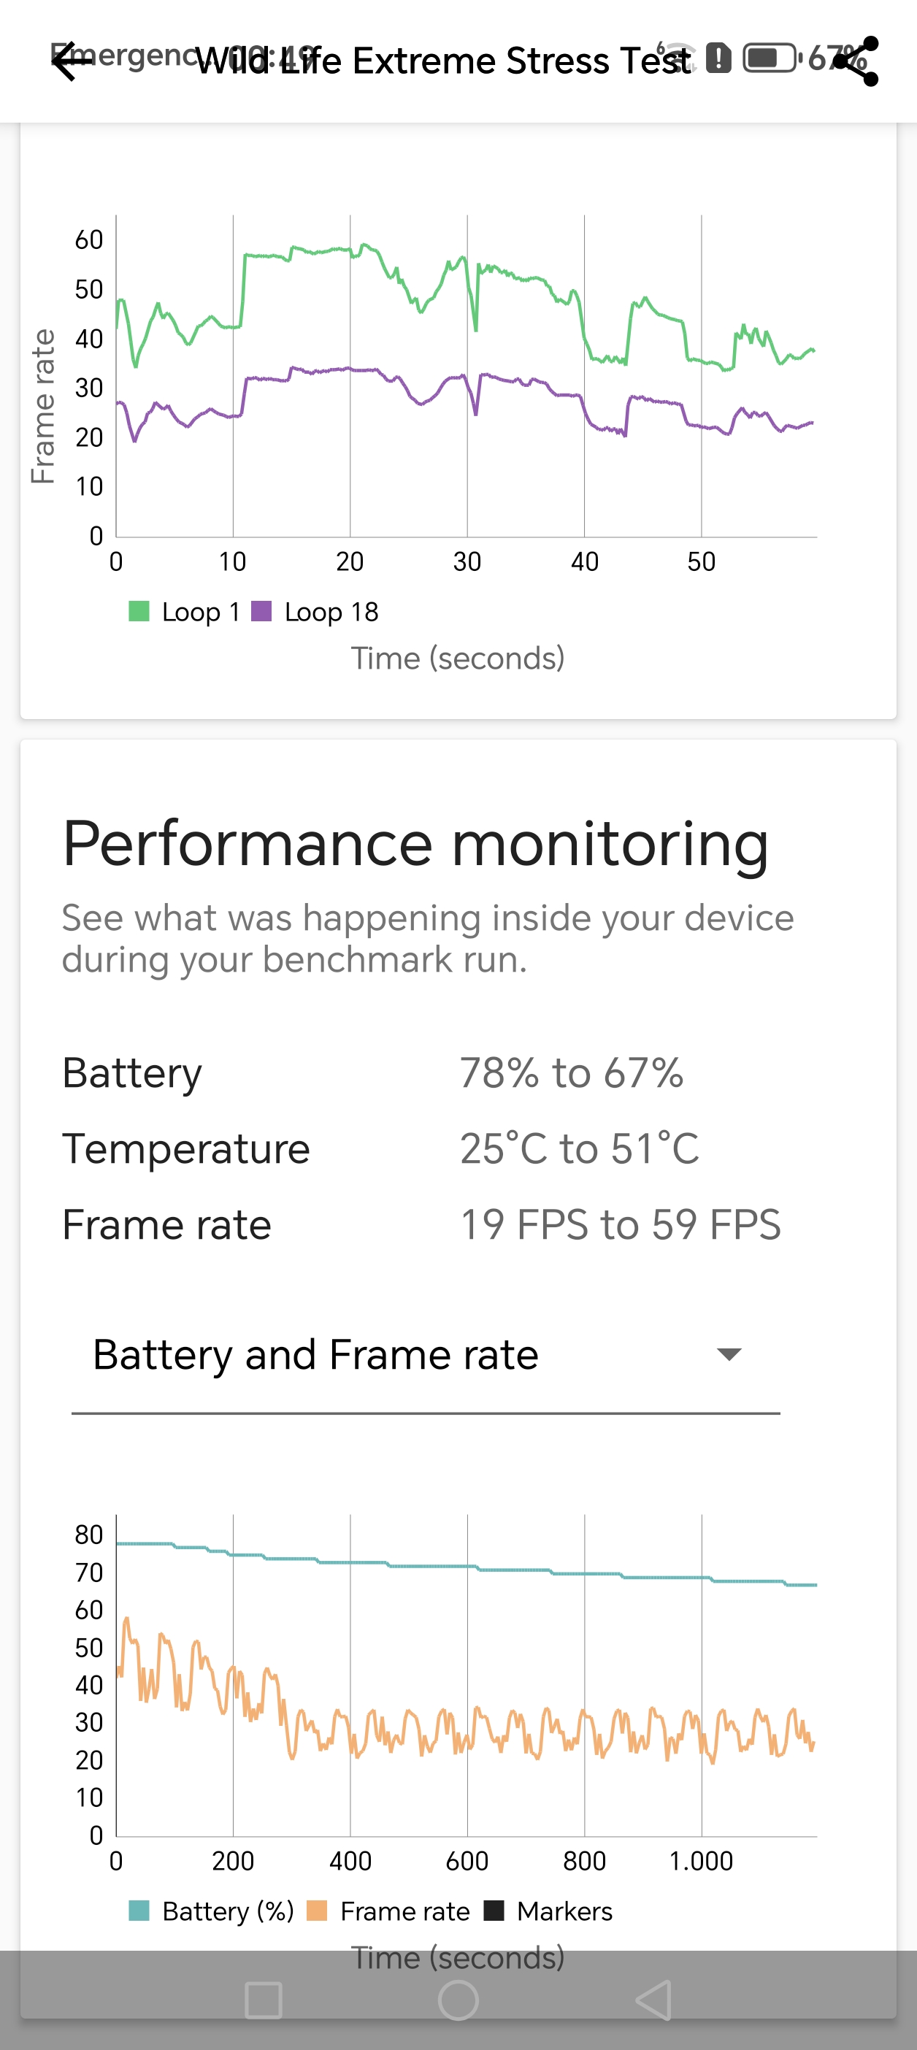The width and height of the screenshot is (917, 2050).
Task: Tap the share icon in header
Action: [857, 62]
